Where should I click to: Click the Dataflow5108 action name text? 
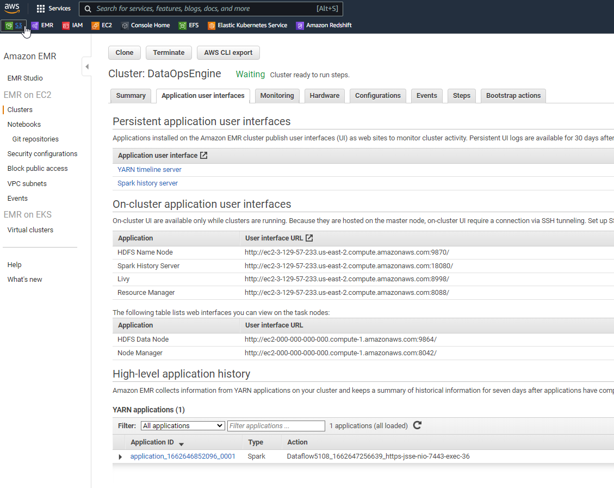point(379,456)
